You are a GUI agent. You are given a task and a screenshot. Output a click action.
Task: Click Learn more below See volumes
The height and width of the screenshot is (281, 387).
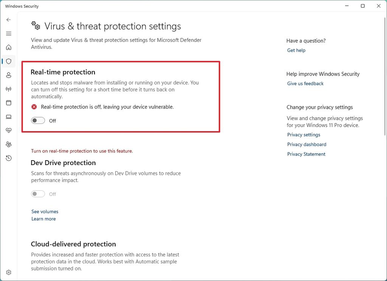43,219
